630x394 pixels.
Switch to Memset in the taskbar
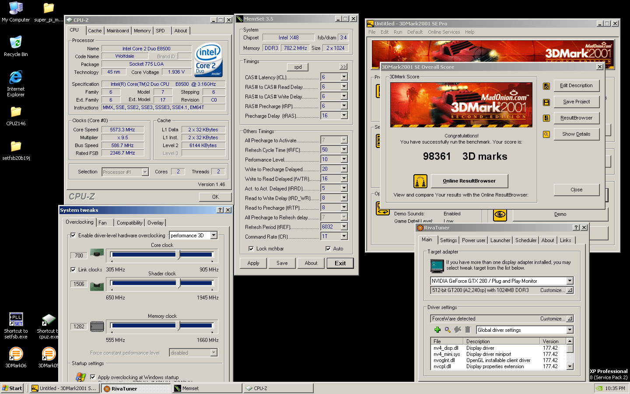click(x=207, y=388)
